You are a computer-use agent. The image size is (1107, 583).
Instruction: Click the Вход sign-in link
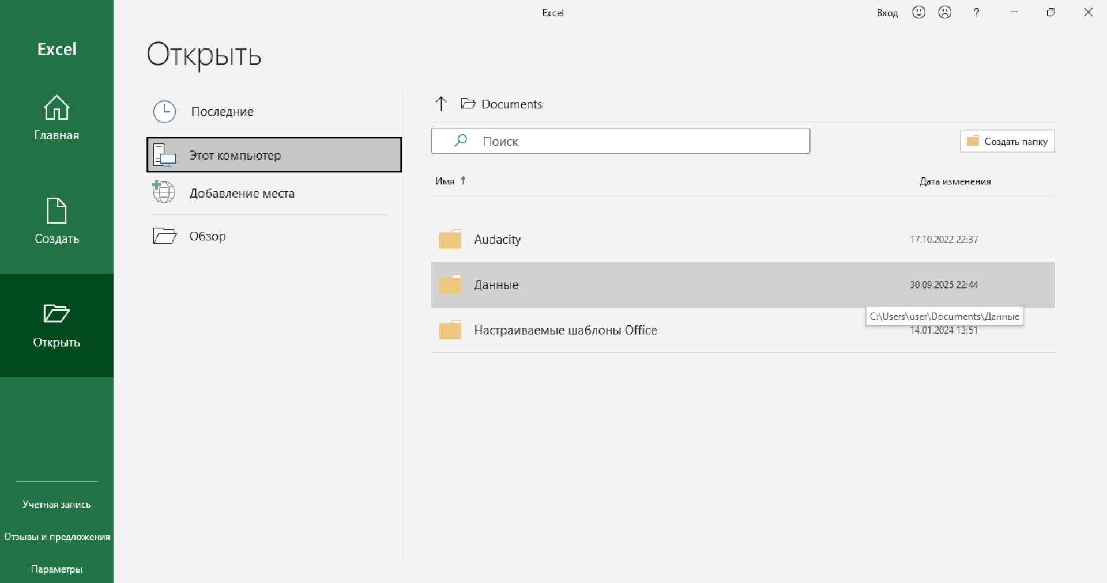[x=887, y=13]
